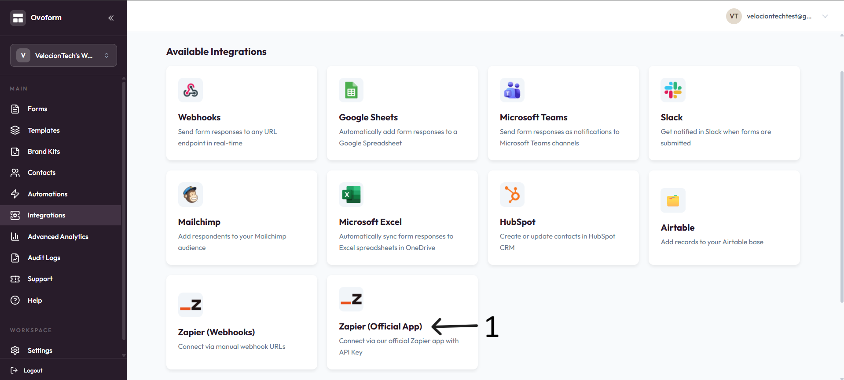Click the Mailchimp monkey icon
This screenshot has width=844, height=380.
click(x=191, y=195)
